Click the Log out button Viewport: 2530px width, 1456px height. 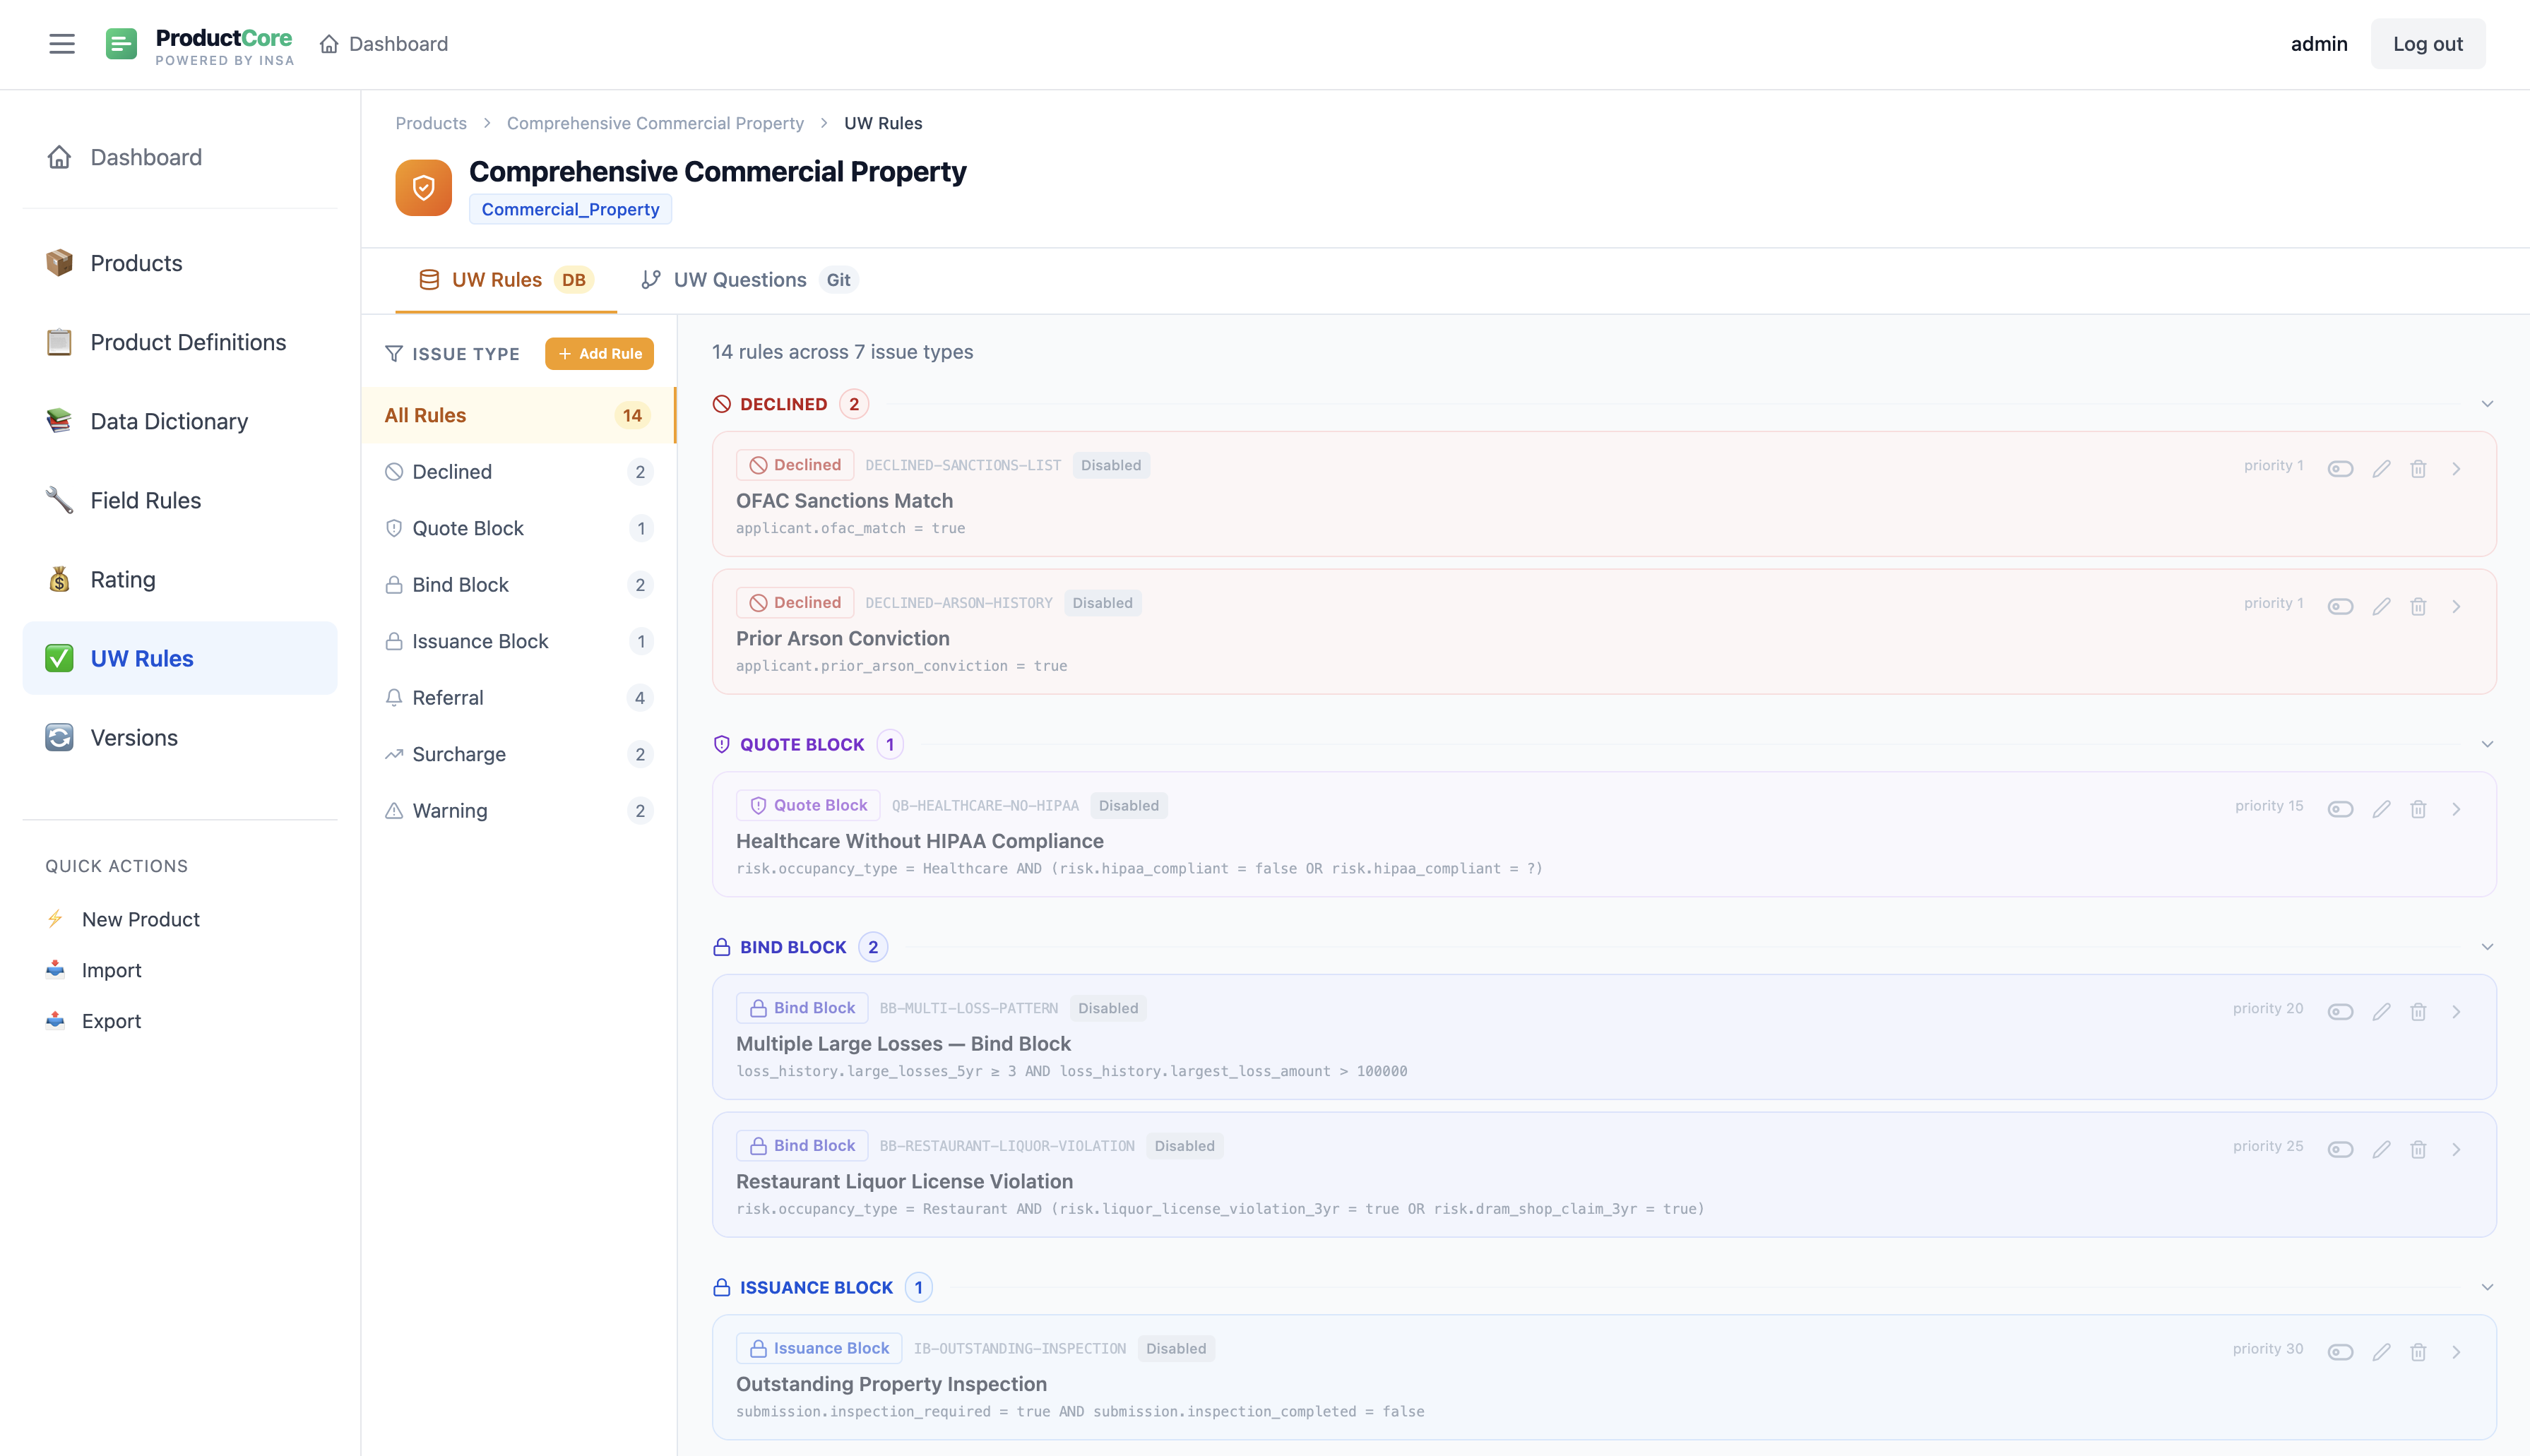pyautogui.click(x=2427, y=44)
